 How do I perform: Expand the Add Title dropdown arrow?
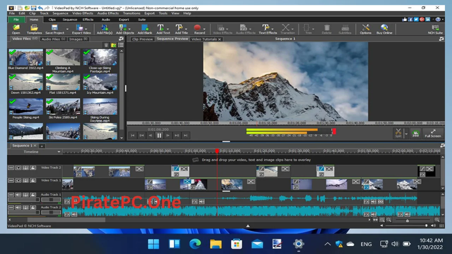click(x=186, y=29)
